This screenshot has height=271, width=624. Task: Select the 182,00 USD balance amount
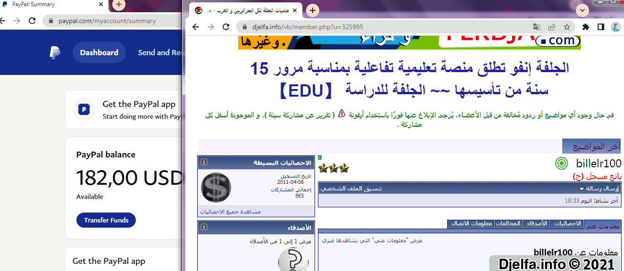129,178
